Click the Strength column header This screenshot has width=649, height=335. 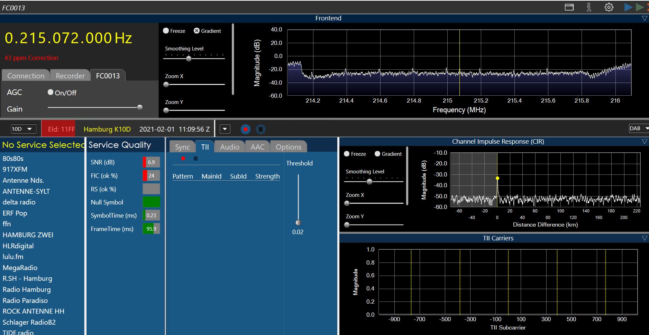(267, 176)
